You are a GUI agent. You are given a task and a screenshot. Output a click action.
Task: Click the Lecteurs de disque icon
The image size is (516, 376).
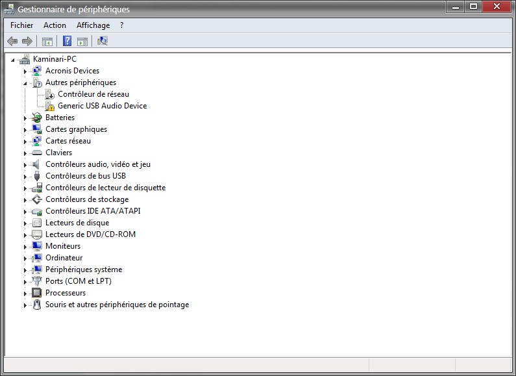tap(37, 223)
